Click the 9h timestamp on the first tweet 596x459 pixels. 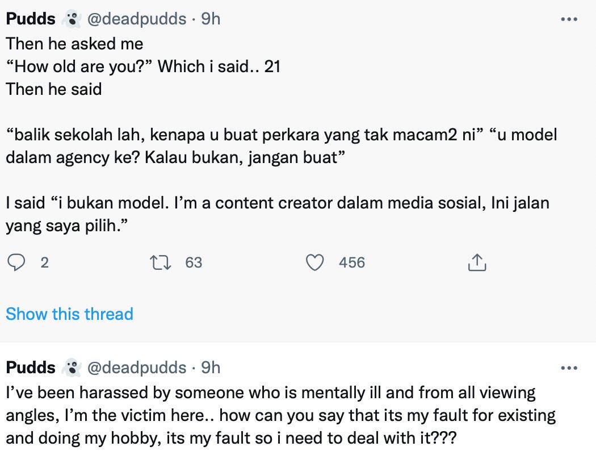211,19
